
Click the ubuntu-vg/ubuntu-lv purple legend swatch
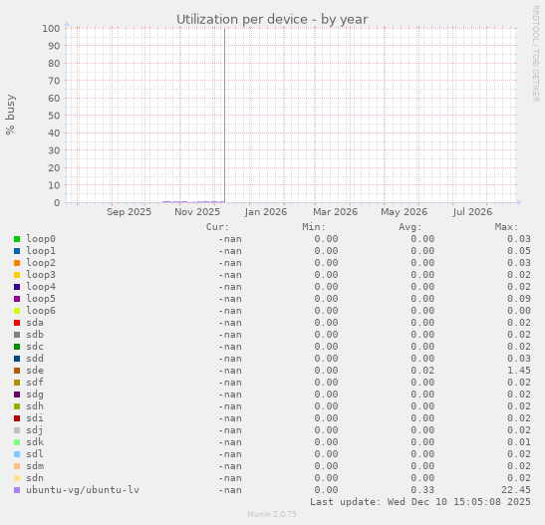pyautogui.click(x=17, y=490)
